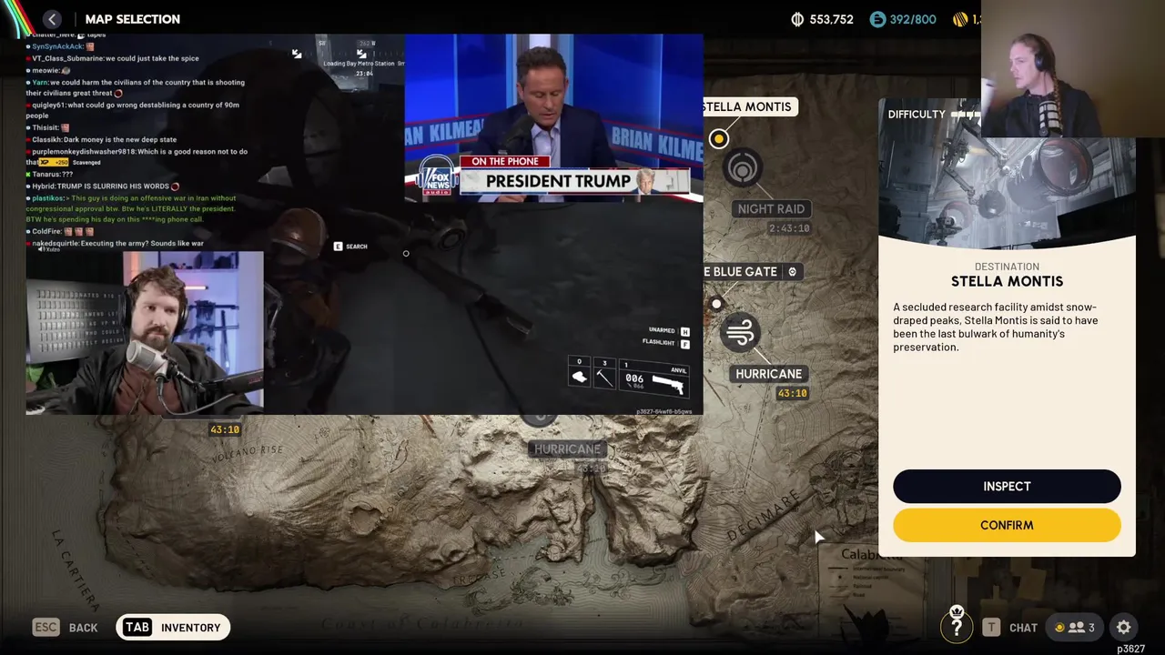The height and width of the screenshot is (655, 1165).
Task: Open the settings gear icon
Action: [1123, 627]
